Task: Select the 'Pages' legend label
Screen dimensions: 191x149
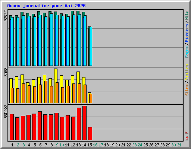Action: point(187,52)
